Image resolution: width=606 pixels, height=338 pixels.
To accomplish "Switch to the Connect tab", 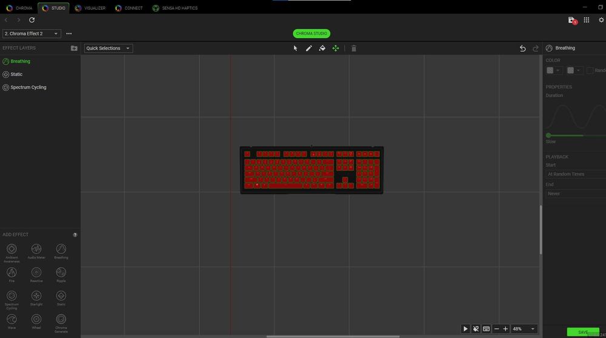I will 129,8.
